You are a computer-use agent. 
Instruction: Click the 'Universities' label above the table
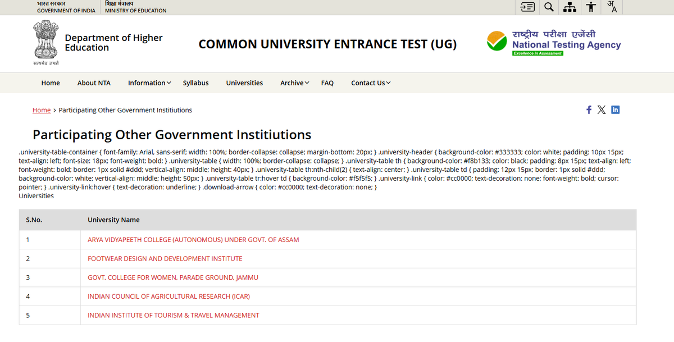[37, 196]
